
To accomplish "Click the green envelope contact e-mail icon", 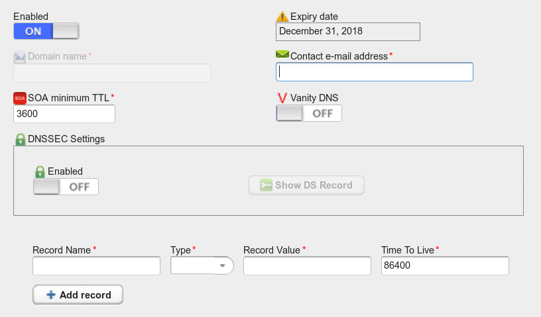I will (282, 54).
